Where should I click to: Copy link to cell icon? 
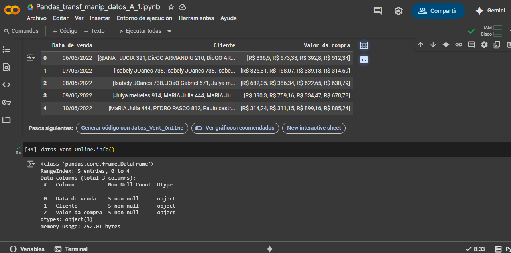pos(459,45)
